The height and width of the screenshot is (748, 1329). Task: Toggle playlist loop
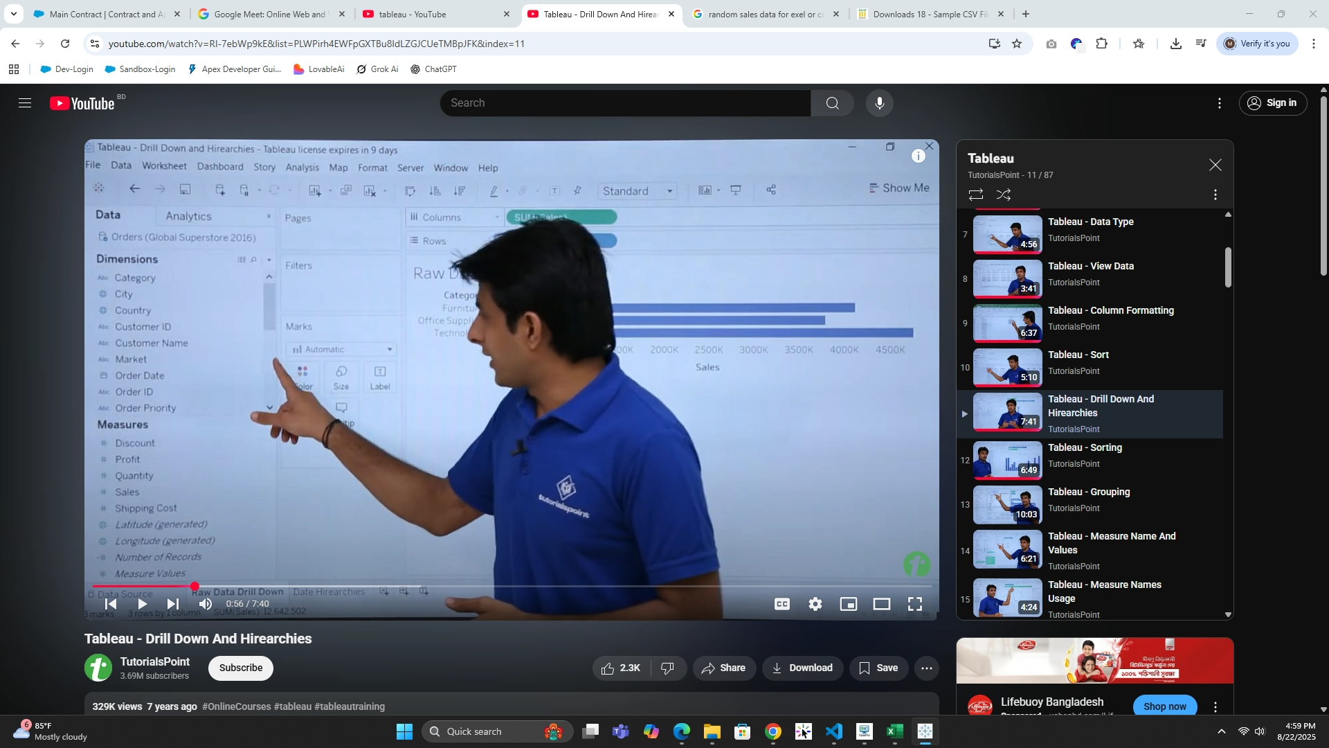pos(975,195)
